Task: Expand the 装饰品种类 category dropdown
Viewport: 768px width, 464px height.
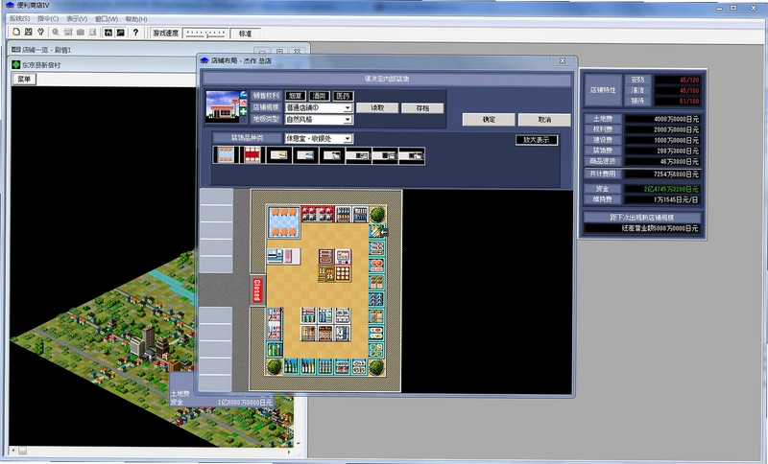Action: click(348, 139)
